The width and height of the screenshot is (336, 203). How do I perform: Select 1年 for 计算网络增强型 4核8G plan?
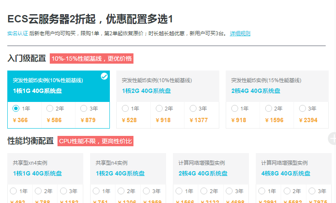tap(262, 191)
